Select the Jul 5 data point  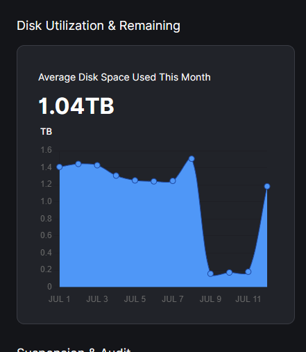(135, 181)
